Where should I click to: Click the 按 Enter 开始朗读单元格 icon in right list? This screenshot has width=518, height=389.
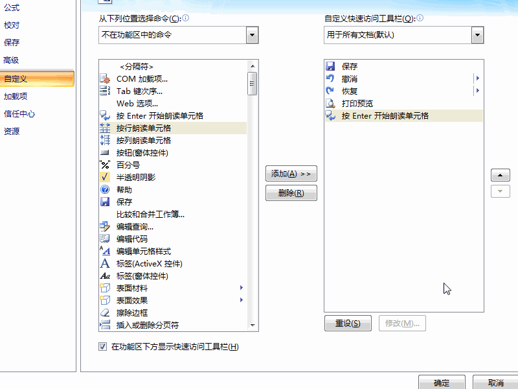330,116
